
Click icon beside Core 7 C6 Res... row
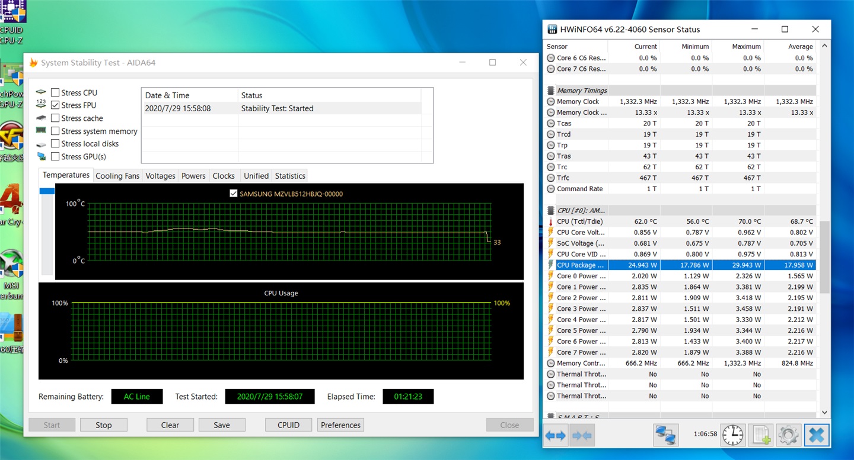click(x=551, y=69)
